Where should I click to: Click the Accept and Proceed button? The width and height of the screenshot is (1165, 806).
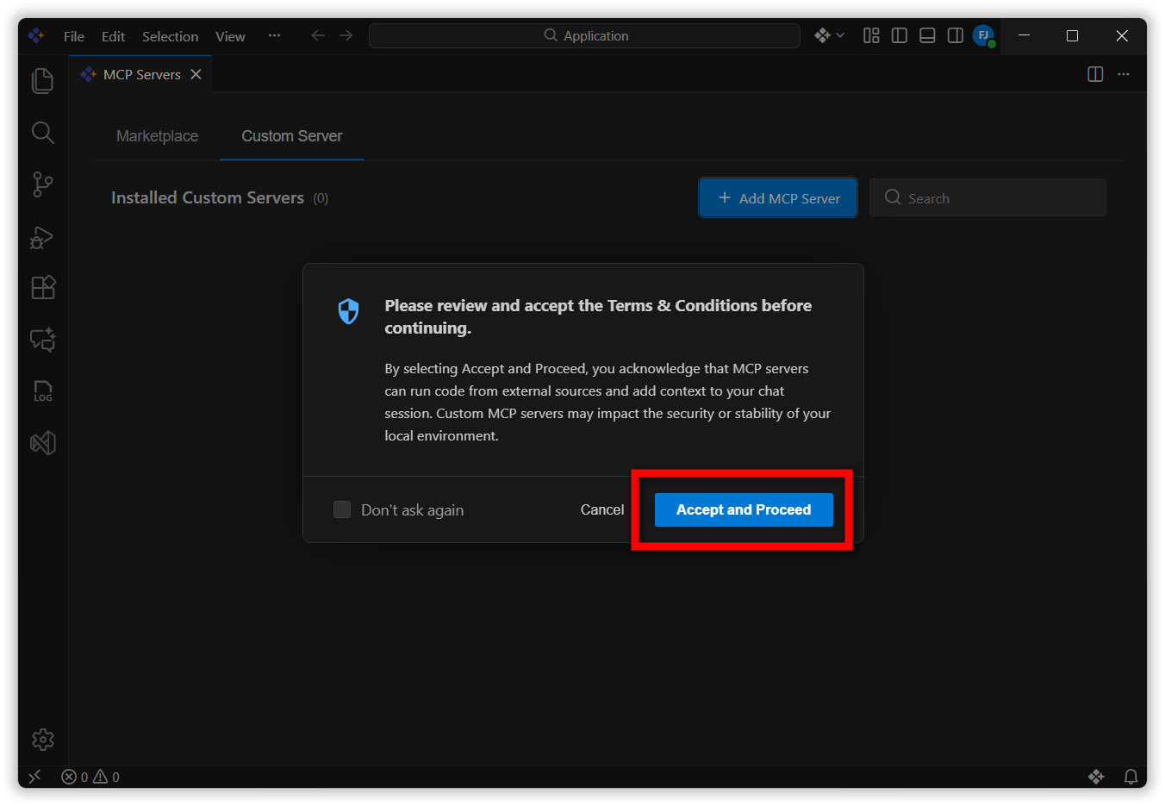(743, 509)
